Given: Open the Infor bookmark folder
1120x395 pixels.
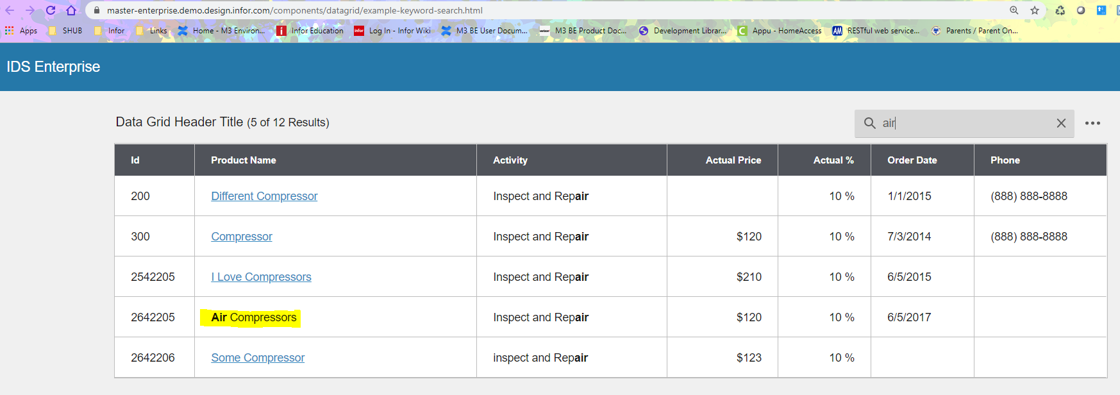Looking at the screenshot, I should click(110, 31).
